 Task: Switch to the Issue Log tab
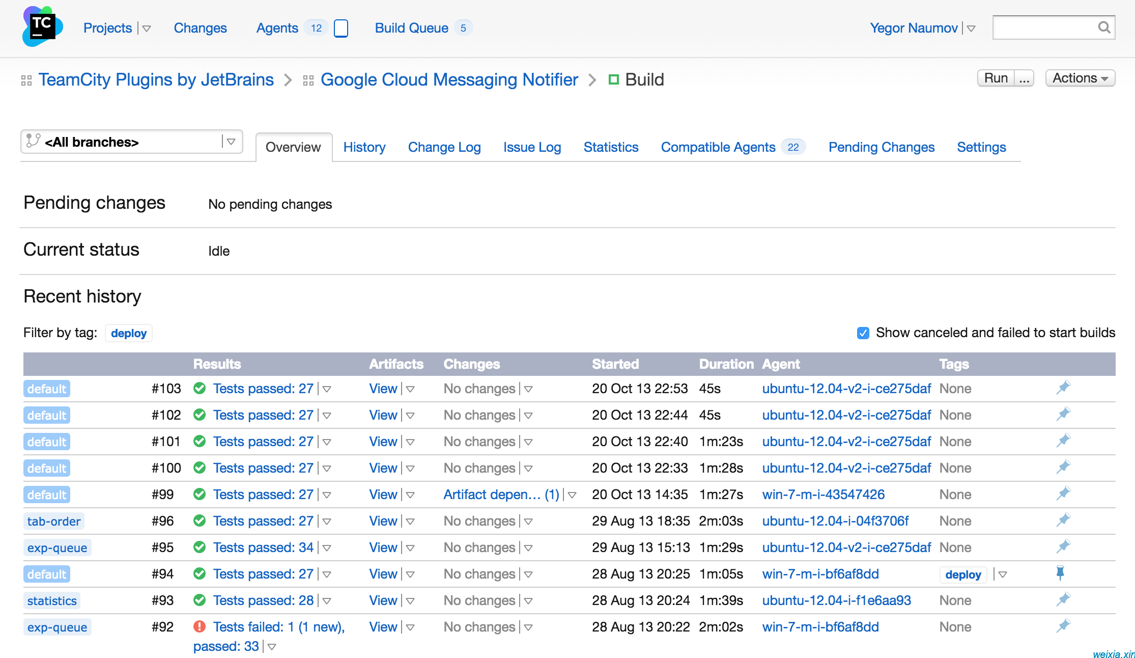click(x=532, y=147)
